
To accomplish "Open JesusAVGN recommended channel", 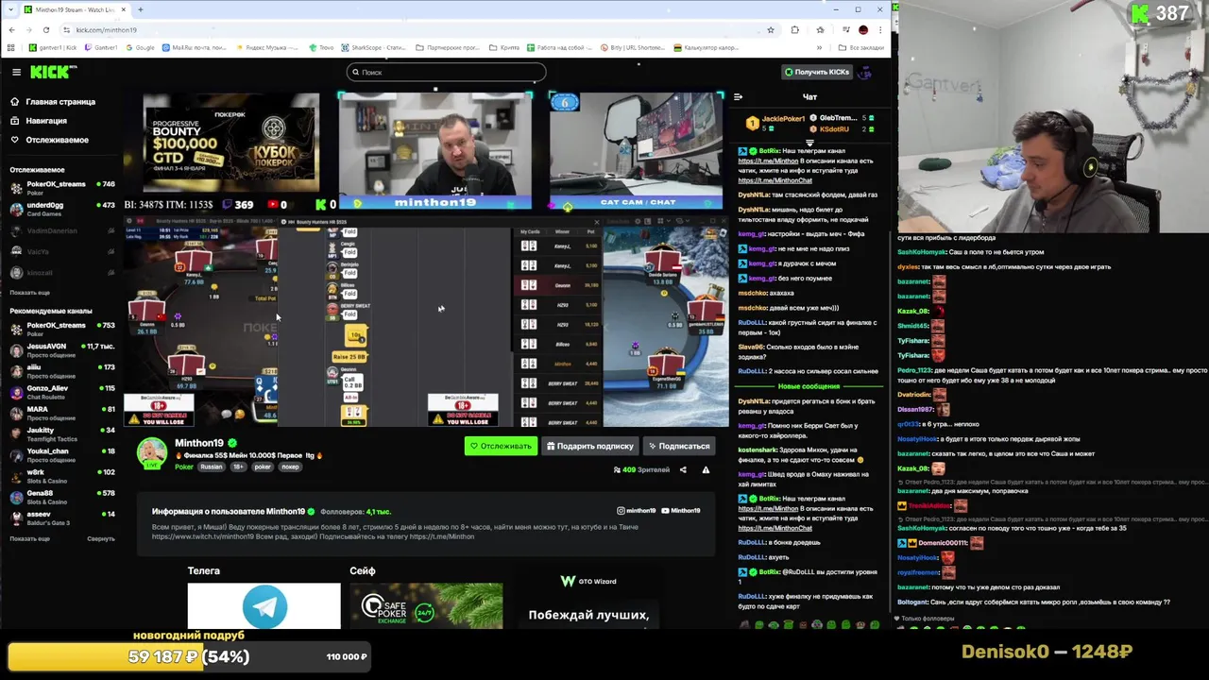I will (x=61, y=349).
